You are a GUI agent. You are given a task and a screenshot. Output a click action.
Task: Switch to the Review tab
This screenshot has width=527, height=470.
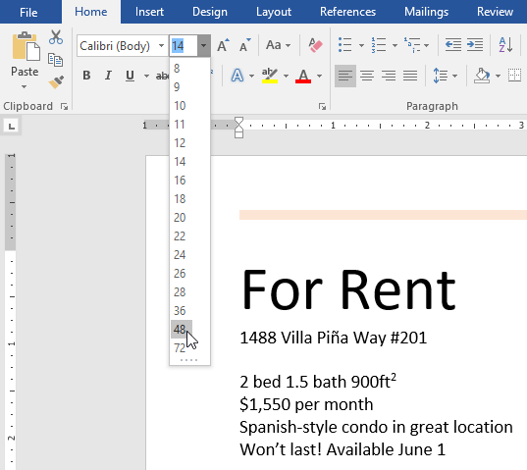point(495,12)
